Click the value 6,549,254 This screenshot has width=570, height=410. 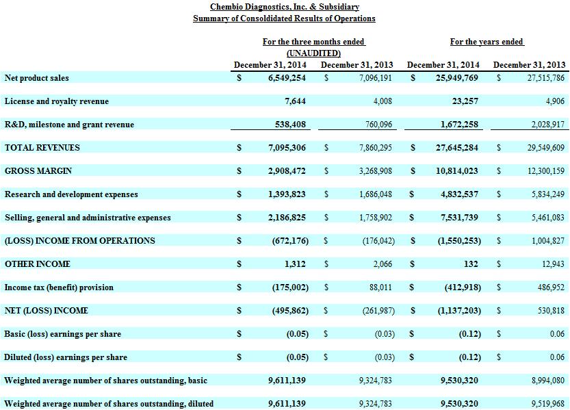coord(287,77)
